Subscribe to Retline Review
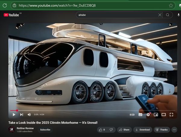The height and width of the screenshot is (137, 181). 45,130
